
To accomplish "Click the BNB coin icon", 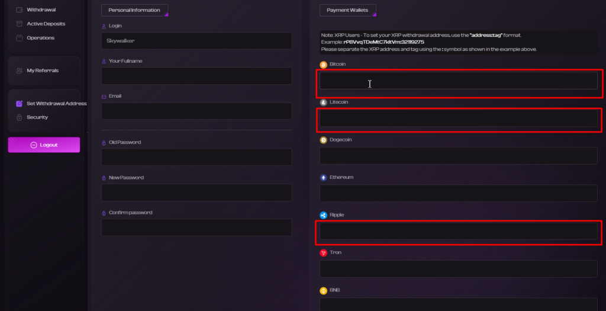I will point(324,290).
